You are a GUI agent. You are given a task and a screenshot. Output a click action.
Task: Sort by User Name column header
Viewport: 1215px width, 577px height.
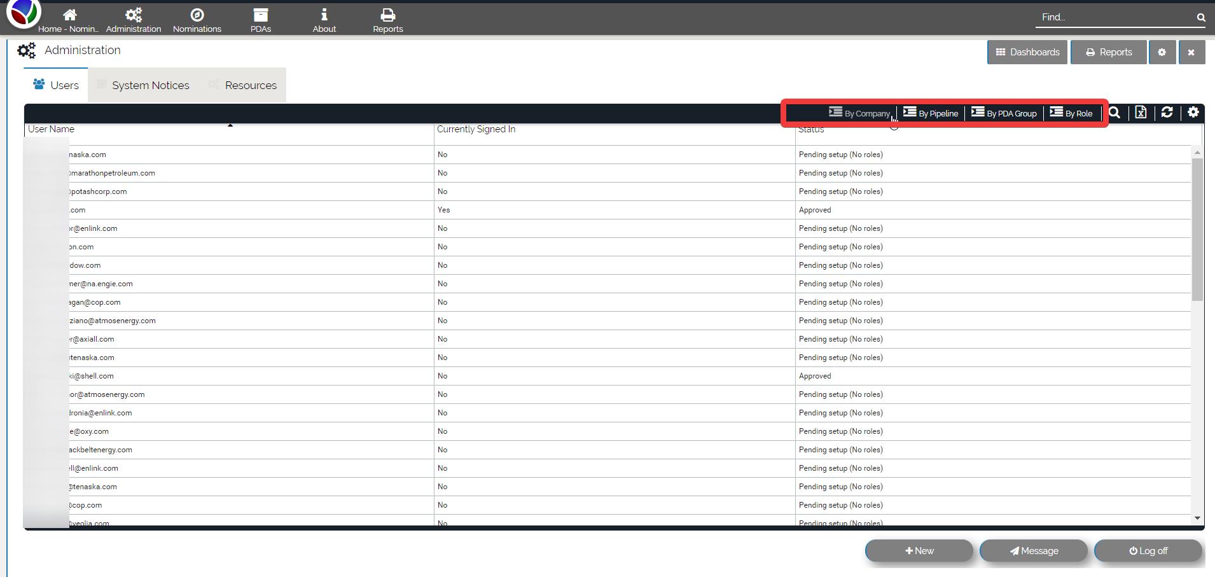pos(52,129)
